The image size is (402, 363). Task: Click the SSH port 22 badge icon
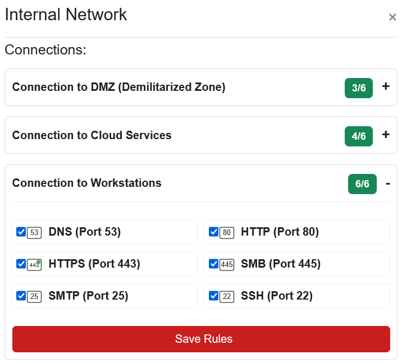[x=227, y=296]
